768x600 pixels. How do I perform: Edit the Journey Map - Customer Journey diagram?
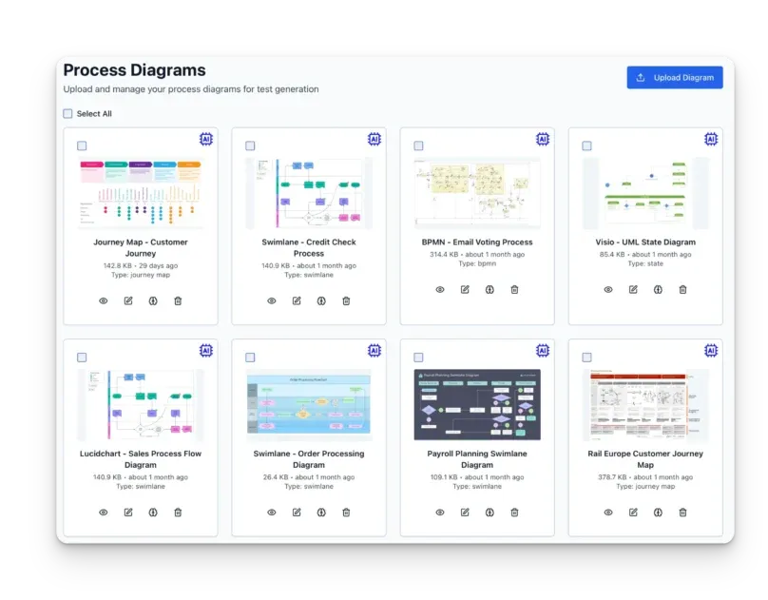pyautogui.click(x=128, y=300)
